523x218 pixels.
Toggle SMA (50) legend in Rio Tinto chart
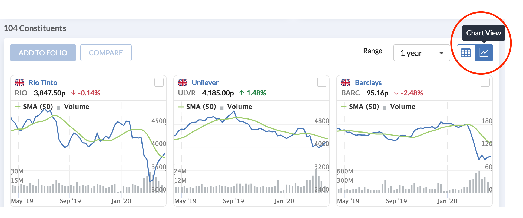tap(34, 107)
